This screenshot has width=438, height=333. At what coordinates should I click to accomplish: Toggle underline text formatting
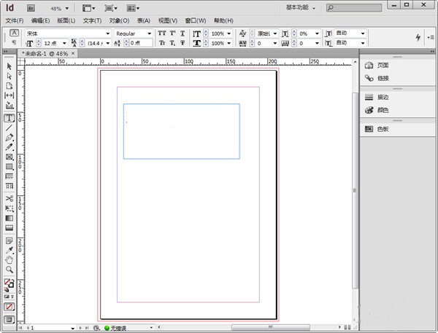(x=183, y=34)
